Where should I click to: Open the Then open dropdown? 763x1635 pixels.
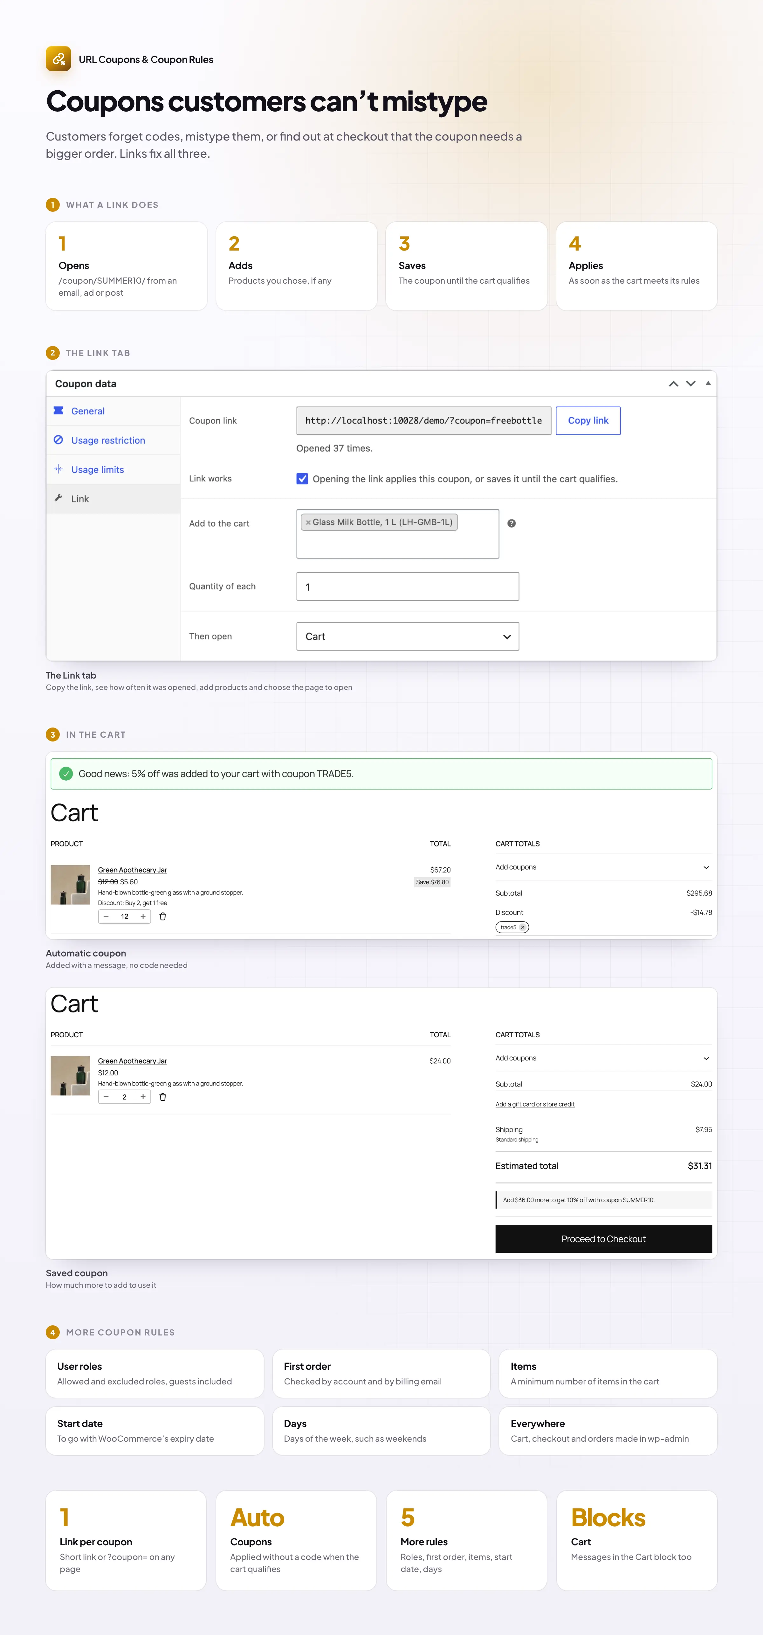(x=408, y=637)
